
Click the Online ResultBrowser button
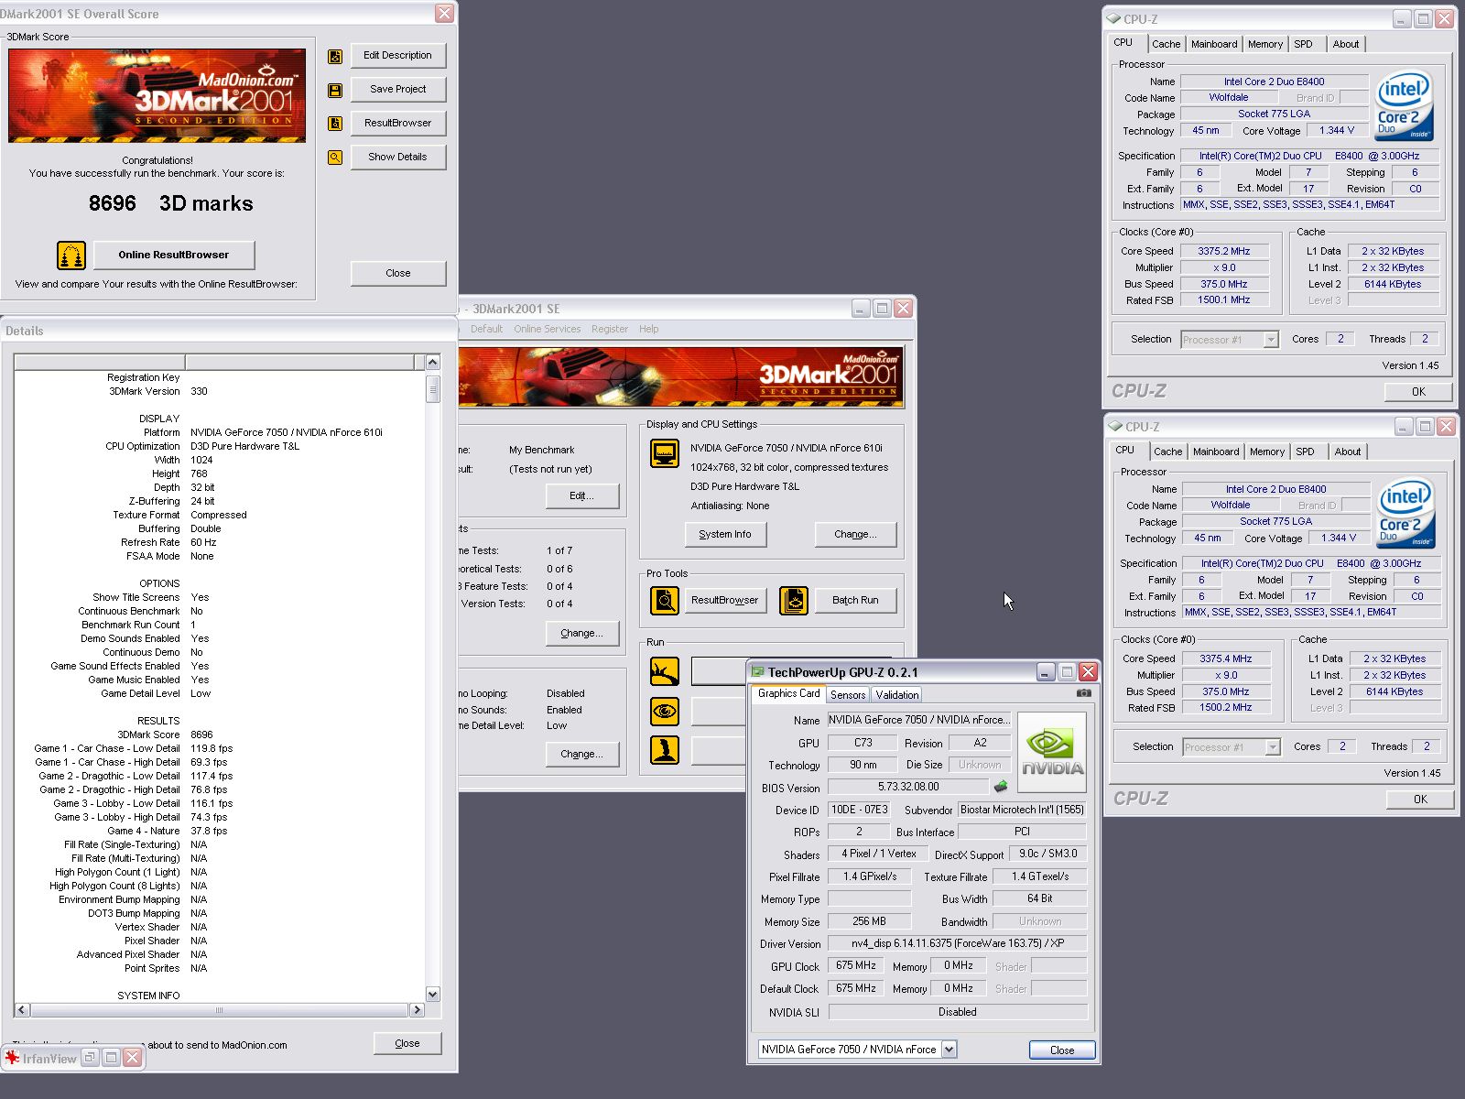point(174,256)
